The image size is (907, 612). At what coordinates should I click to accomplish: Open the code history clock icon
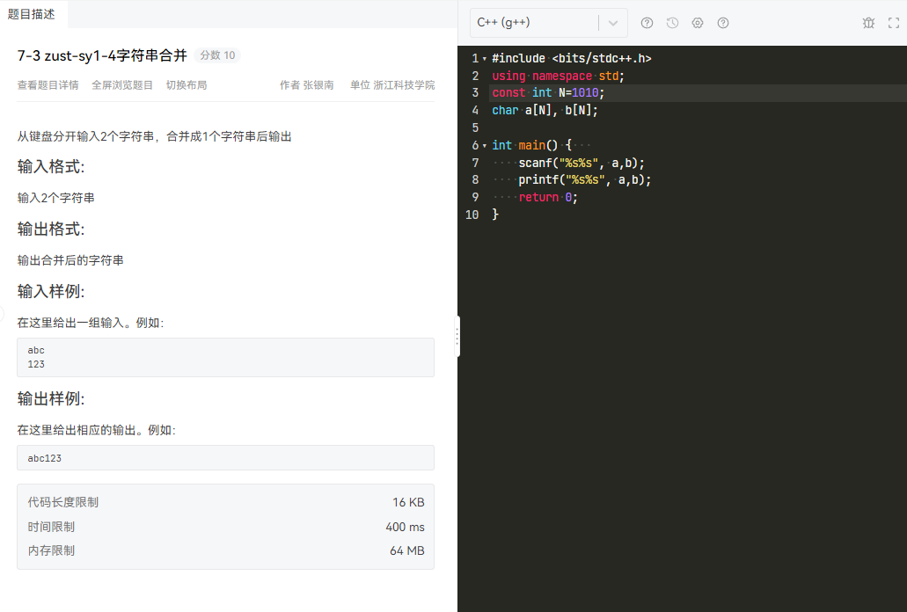tap(672, 23)
